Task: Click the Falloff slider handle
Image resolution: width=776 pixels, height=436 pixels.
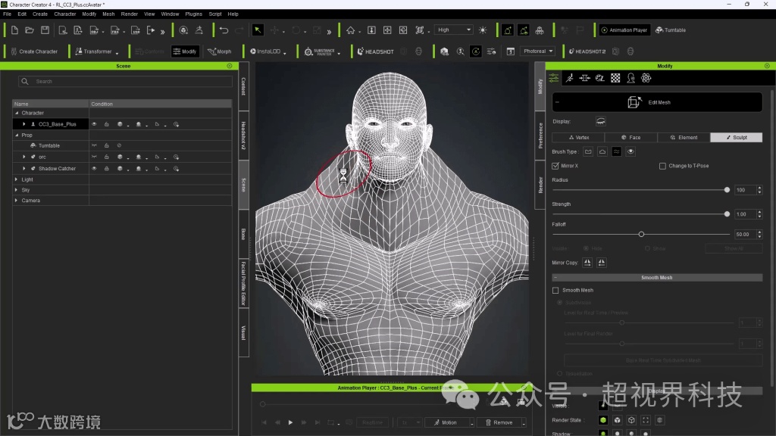Action: pyautogui.click(x=641, y=235)
